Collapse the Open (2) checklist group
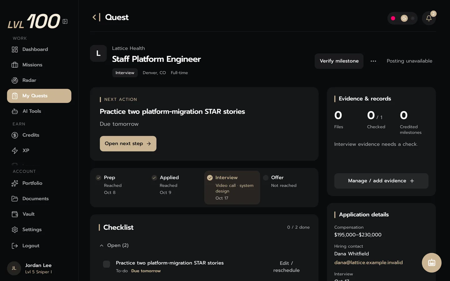Screen dimensions: 450x281 click(114, 245)
